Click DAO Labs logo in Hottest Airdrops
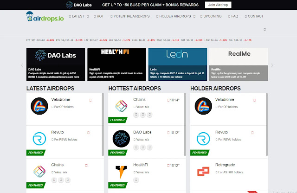The height and width of the screenshot is (193, 297). point(121,139)
